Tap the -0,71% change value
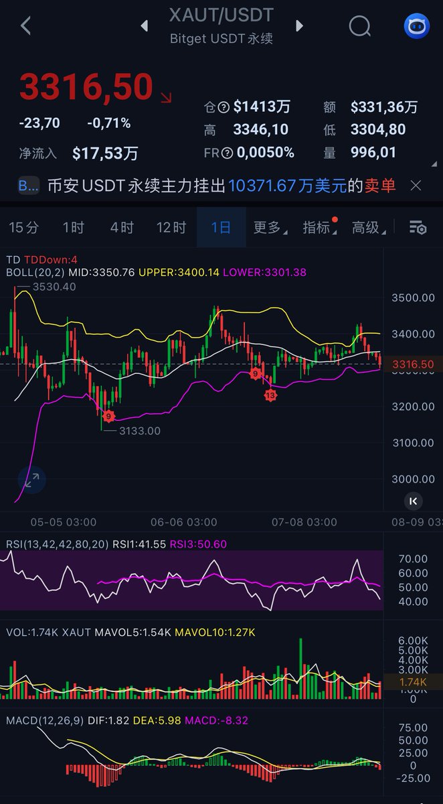This screenshot has width=443, height=804. click(108, 123)
